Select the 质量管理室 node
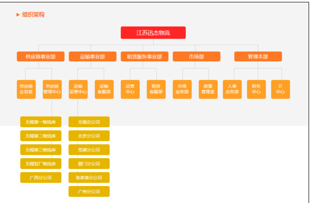This screenshot has height=203, width=310. tap(208, 89)
